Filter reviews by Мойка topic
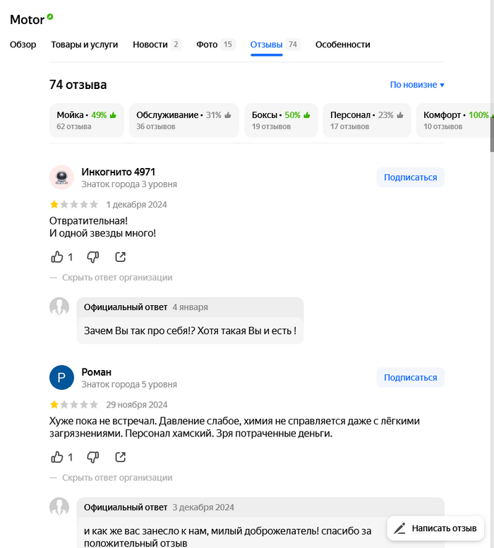The width and height of the screenshot is (494, 548). (87, 121)
